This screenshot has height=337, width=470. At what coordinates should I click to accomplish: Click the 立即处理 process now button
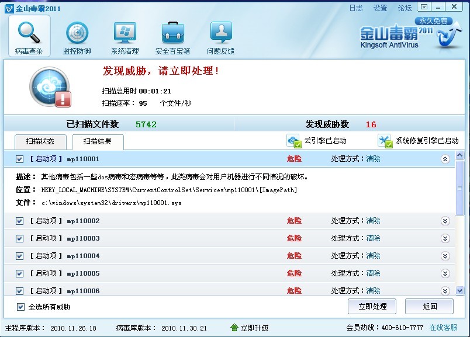coord(372,307)
